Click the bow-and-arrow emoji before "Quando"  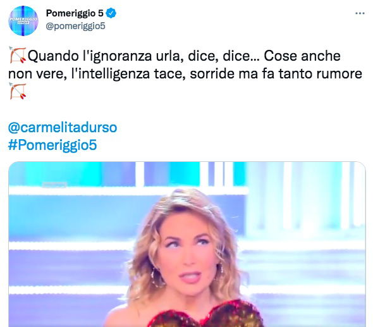(18, 55)
